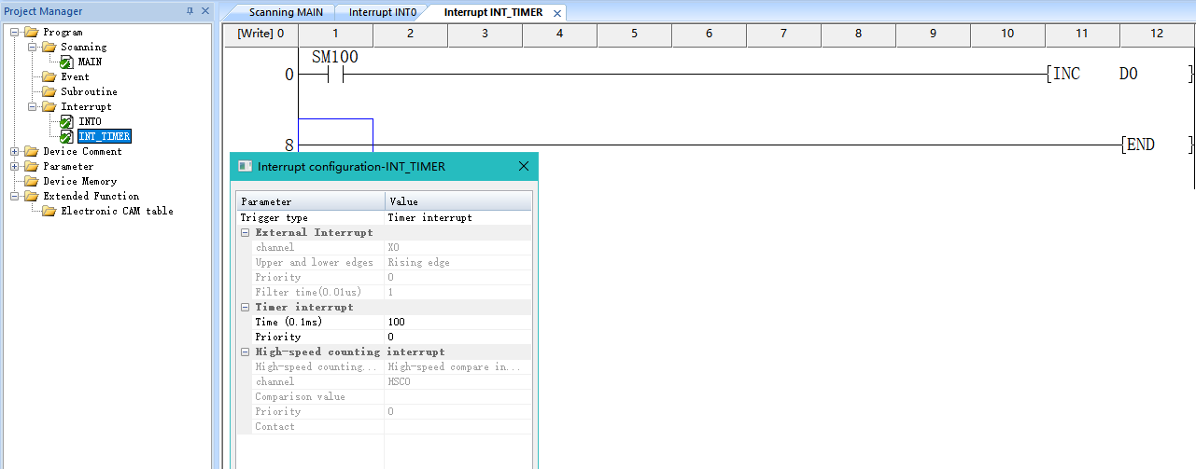Image resolution: width=1196 pixels, height=469 pixels.
Task: Click the Event folder icon
Action: [49, 76]
